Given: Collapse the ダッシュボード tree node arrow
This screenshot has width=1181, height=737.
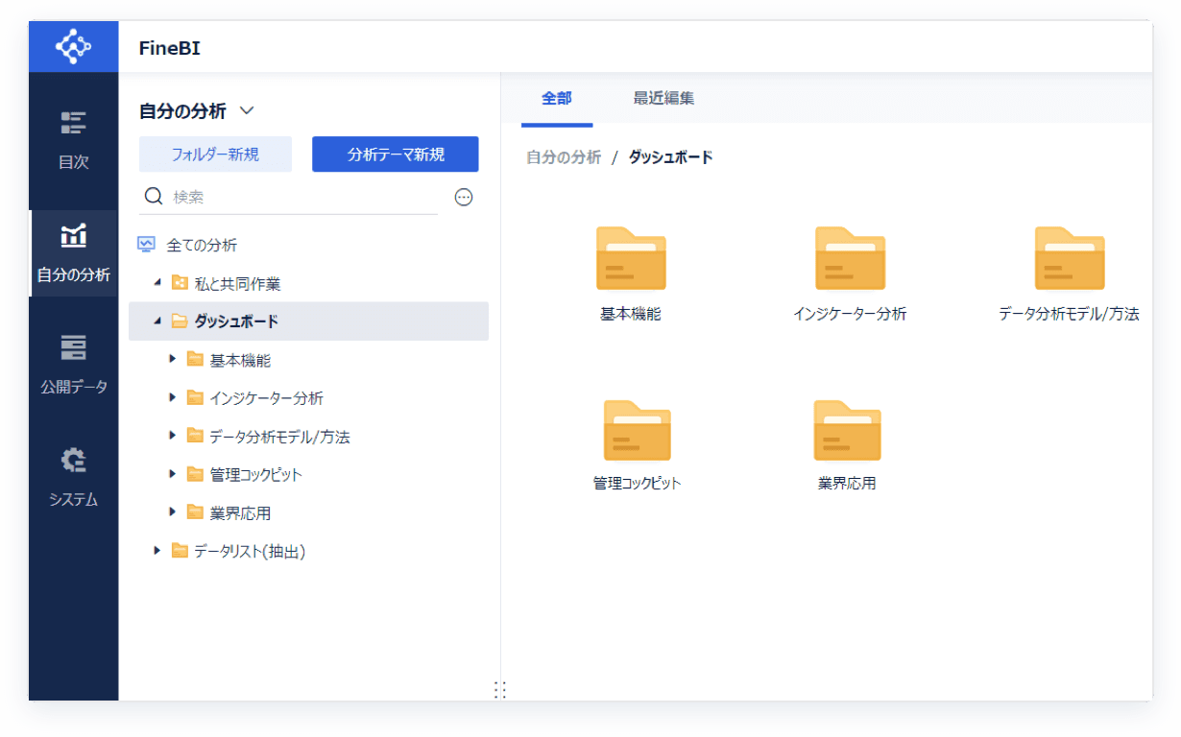Looking at the screenshot, I should click(157, 321).
